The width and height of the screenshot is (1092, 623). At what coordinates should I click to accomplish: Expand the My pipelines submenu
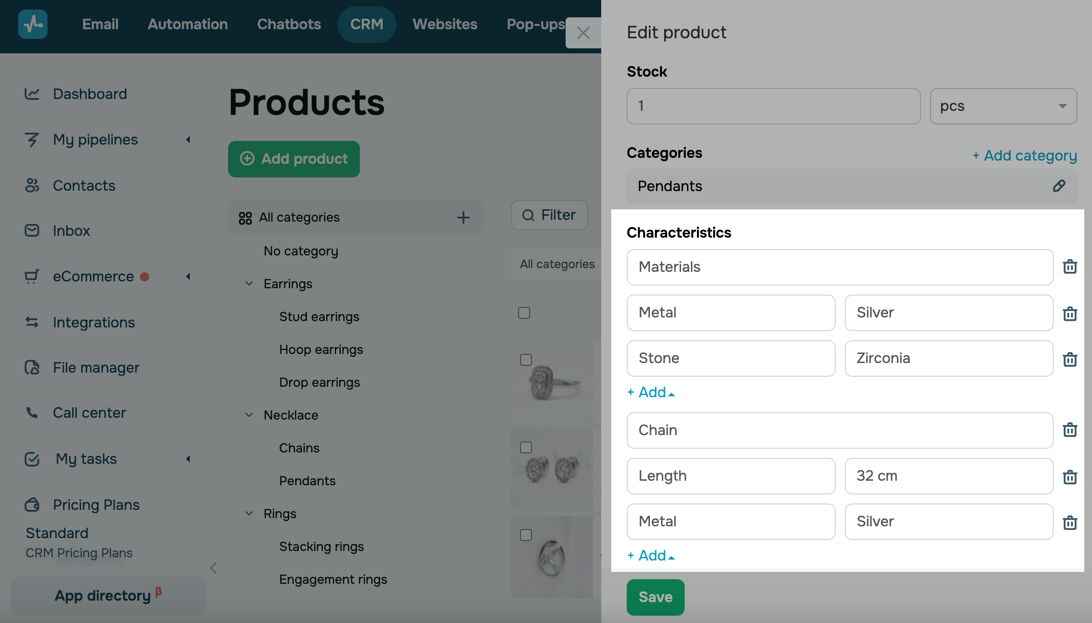click(188, 140)
